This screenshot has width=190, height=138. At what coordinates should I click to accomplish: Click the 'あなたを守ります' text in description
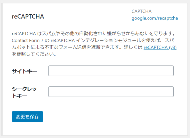point(160,34)
